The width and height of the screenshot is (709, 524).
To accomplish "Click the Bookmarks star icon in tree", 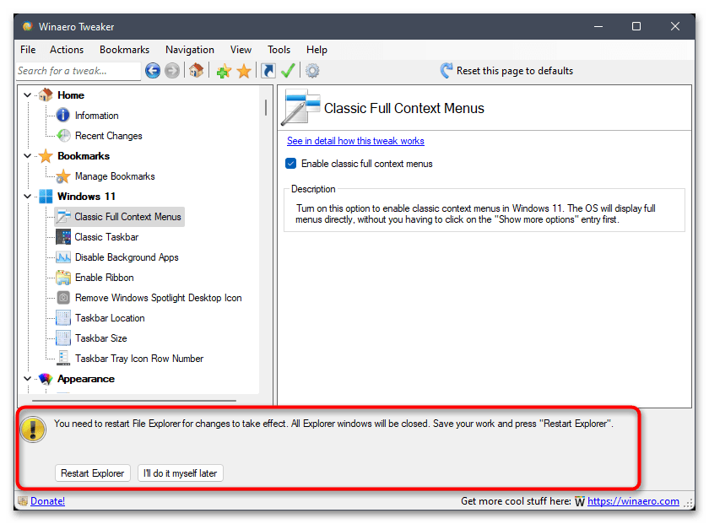I will pos(46,156).
